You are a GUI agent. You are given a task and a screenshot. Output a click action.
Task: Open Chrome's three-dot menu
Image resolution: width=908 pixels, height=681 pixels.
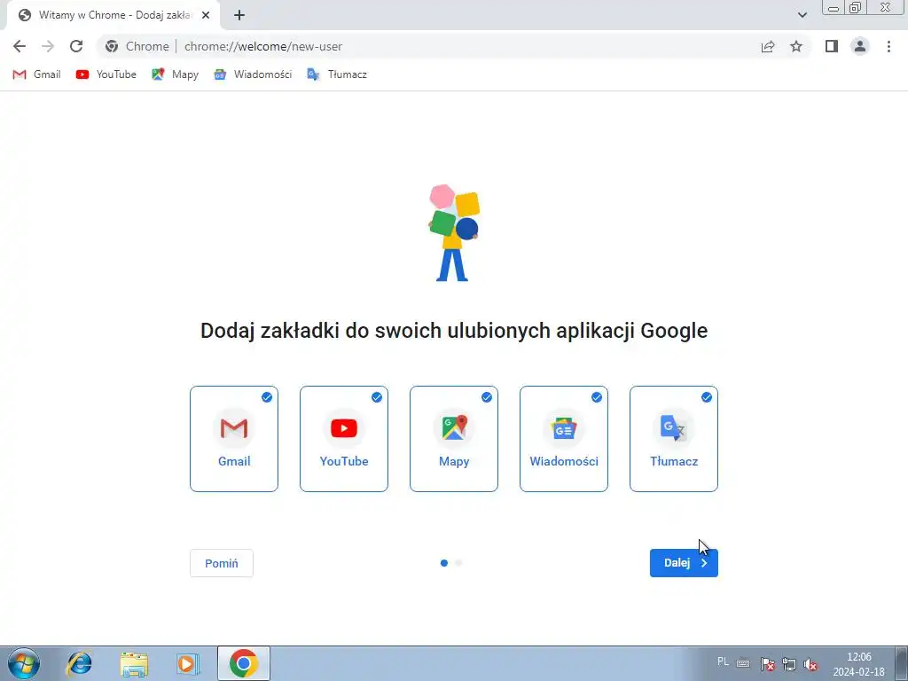[x=888, y=46]
